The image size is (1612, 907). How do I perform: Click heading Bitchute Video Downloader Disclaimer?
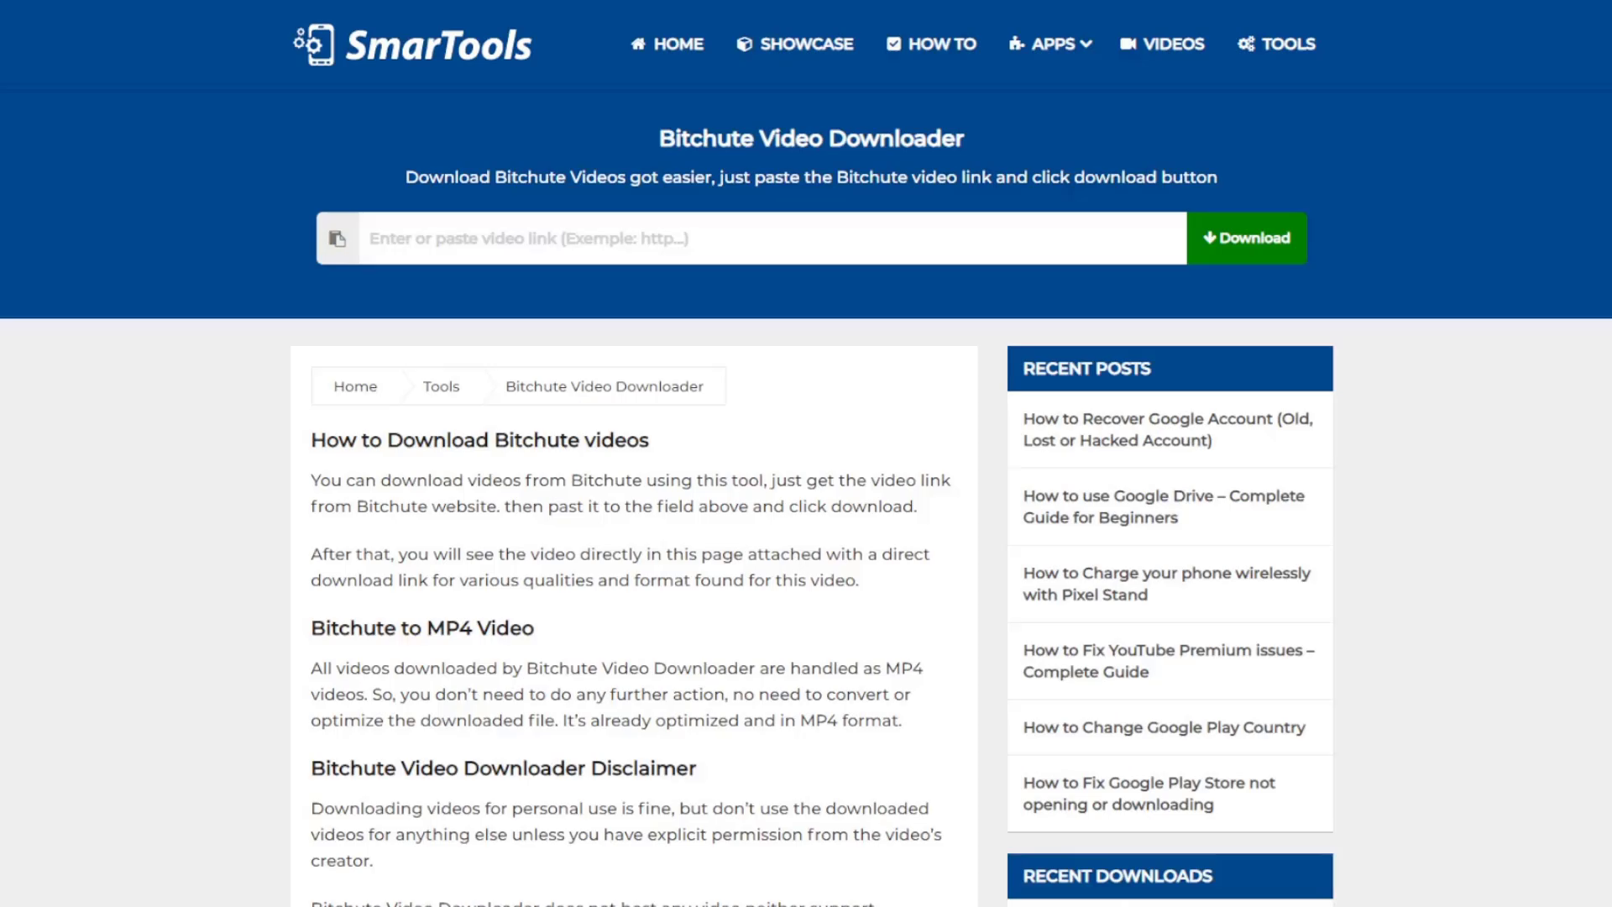(504, 768)
